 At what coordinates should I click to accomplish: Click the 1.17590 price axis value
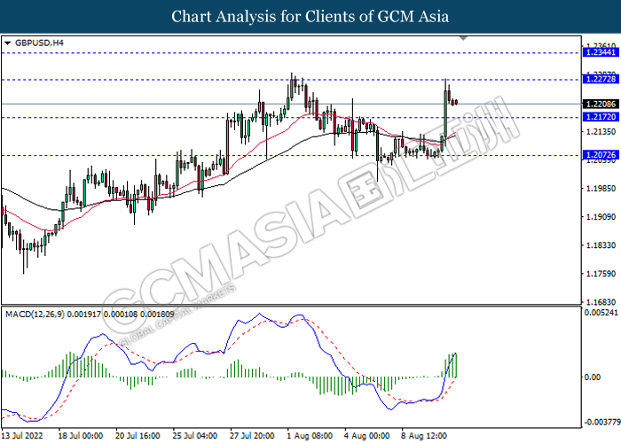601,274
